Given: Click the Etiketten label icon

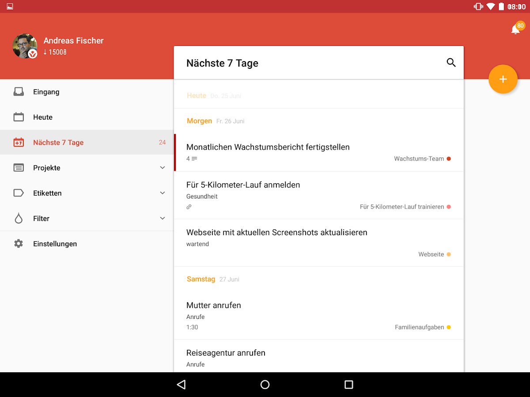Looking at the screenshot, I should pos(18,193).
